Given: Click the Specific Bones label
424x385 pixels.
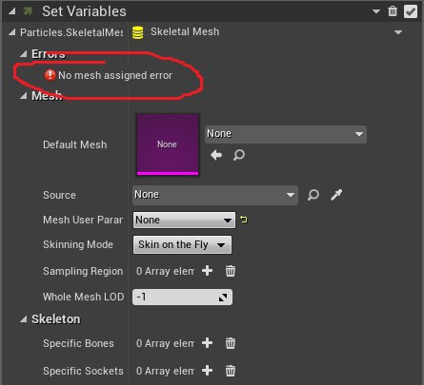Looking at the screenshot, I should 78,343.
